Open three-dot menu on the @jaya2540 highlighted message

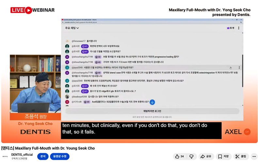click(x=239, y=68)
